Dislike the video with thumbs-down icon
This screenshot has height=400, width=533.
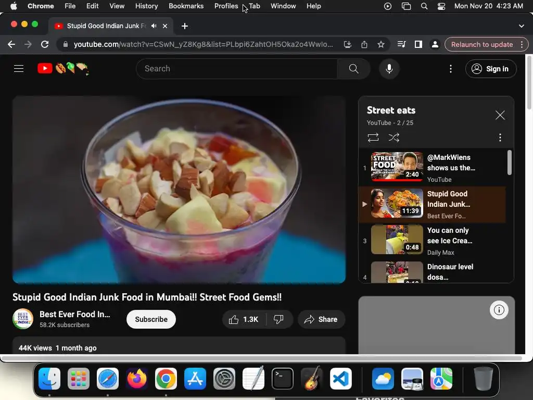tap(279, 319)
